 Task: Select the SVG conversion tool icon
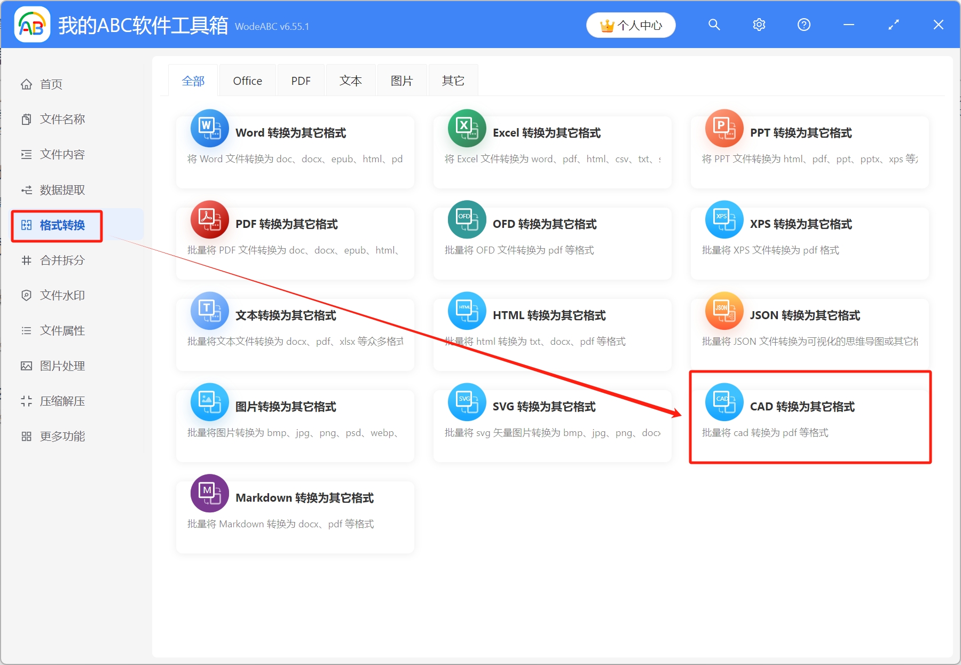pos(467,402)
